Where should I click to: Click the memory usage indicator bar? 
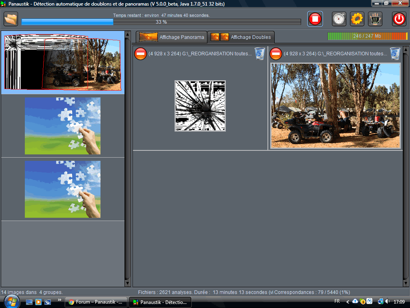coord(367,36)
